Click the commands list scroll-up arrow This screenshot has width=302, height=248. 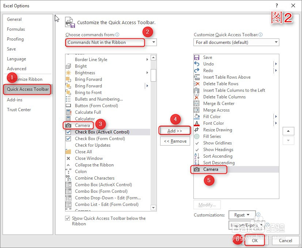point(153,58)
